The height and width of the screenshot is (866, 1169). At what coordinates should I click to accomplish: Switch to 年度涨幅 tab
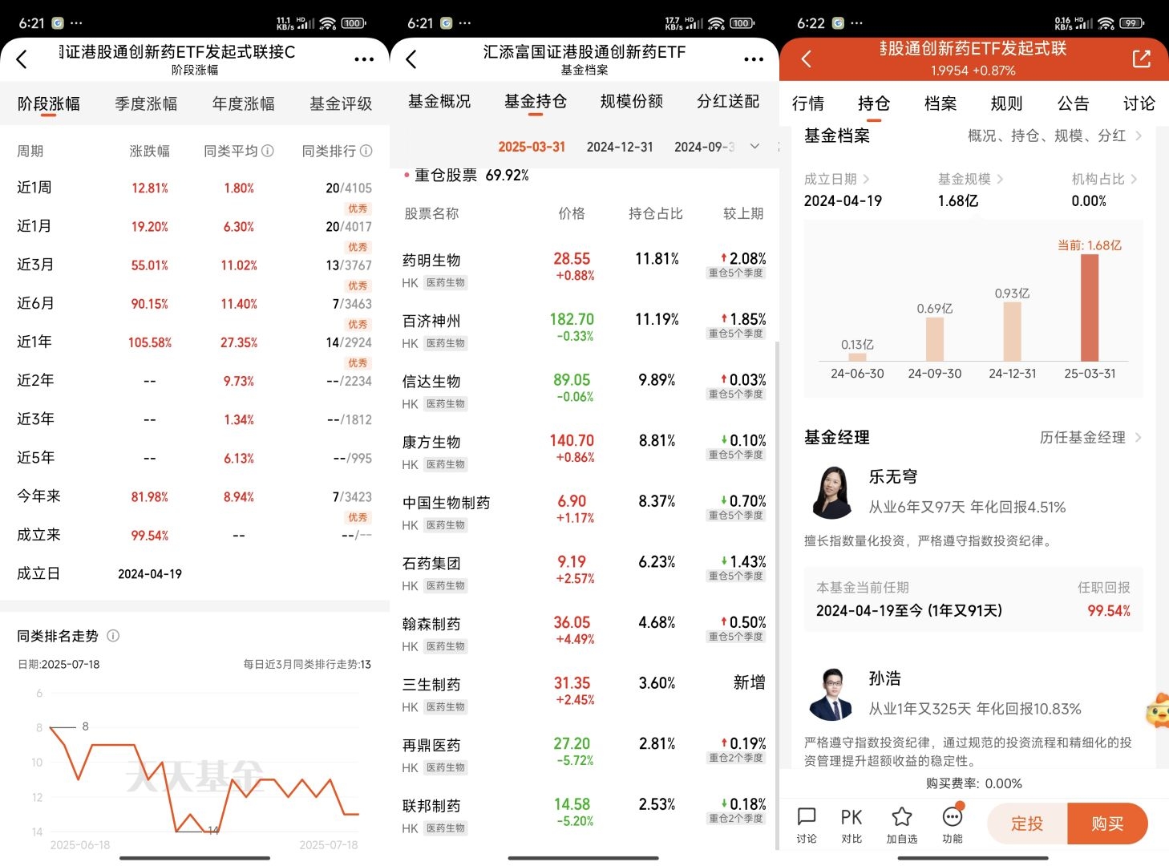244,104
